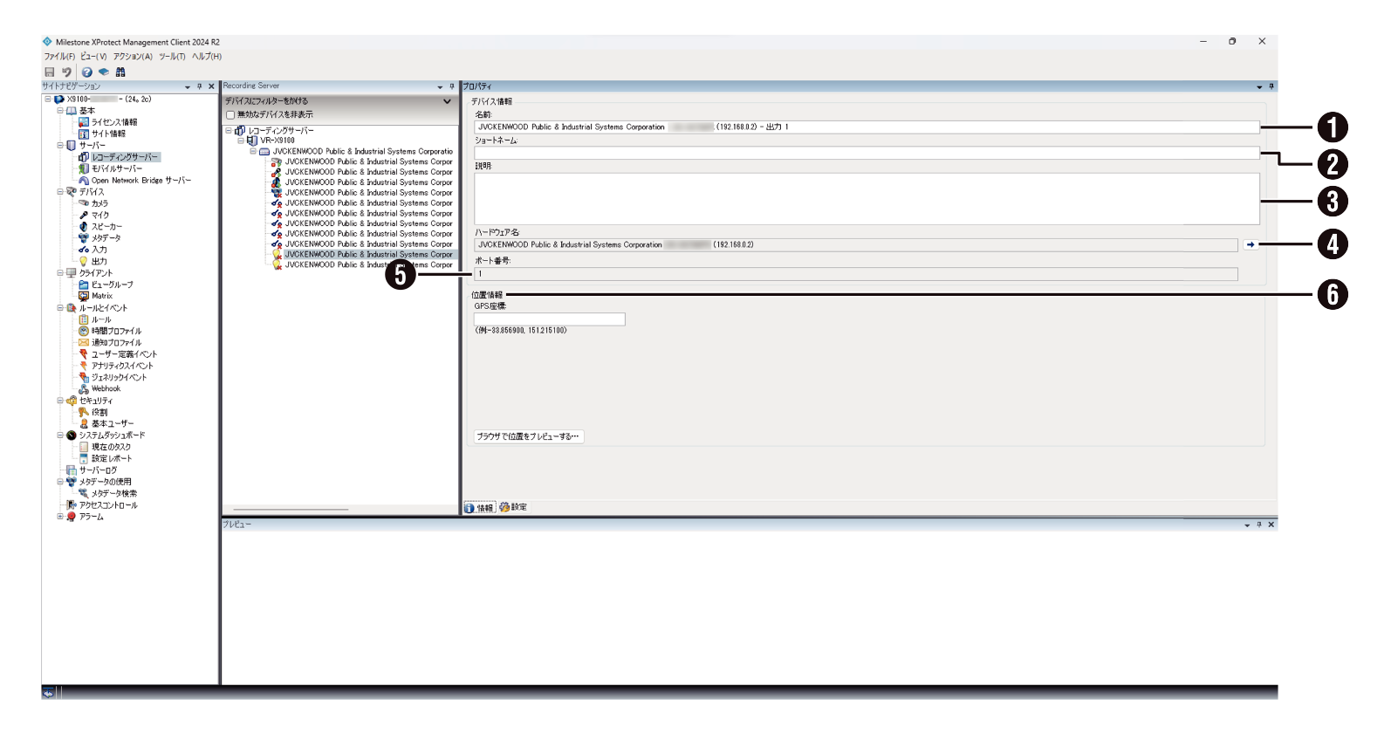Collapse the サーバー tree node
Viewport: 1391px width, 734px height.
pyautogui.click(x=60, y=146)
